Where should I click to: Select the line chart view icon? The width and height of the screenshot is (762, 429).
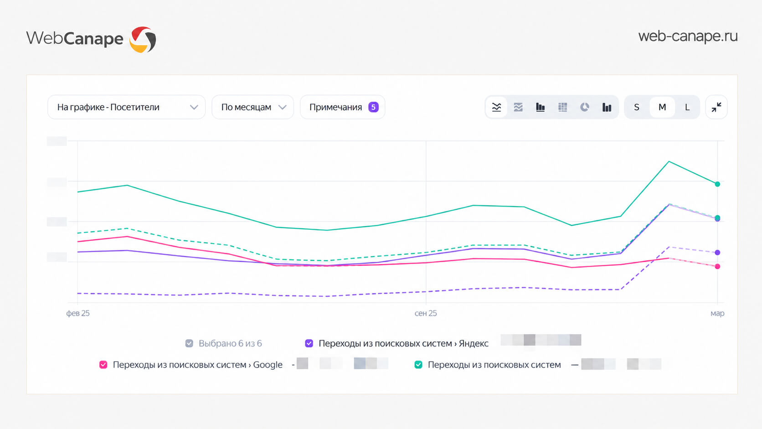tap(496, 107)
